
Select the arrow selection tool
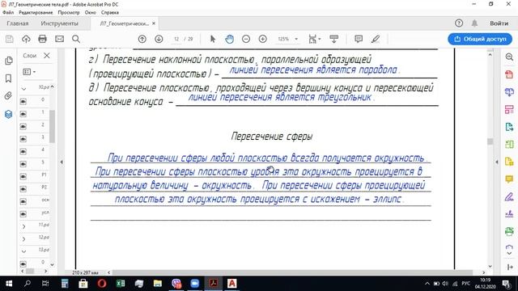(213, 39)
